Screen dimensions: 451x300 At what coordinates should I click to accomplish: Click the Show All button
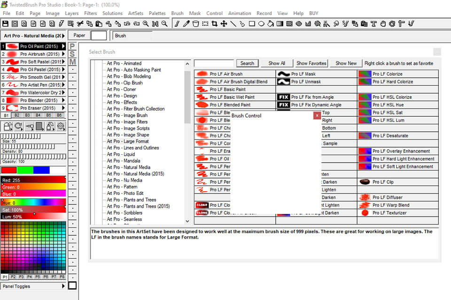pyautogui.click(x=277, y=63)
